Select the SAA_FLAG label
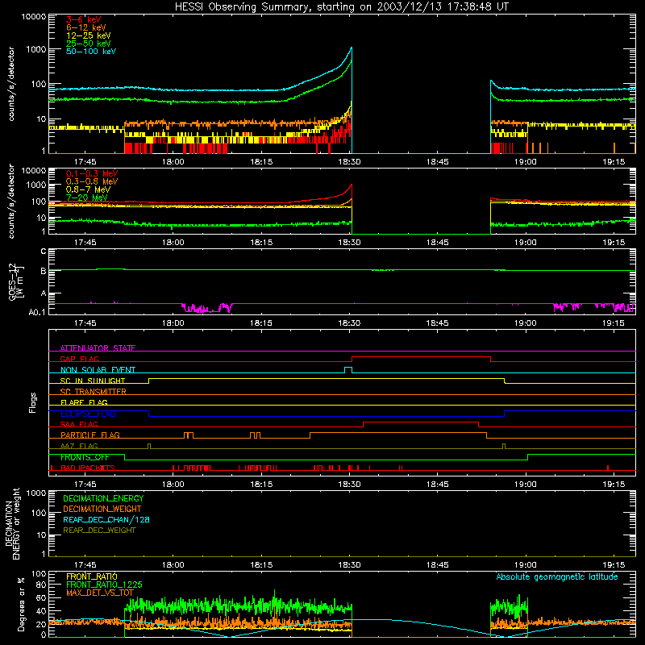645x645 pixels. [x=79, y=424]
